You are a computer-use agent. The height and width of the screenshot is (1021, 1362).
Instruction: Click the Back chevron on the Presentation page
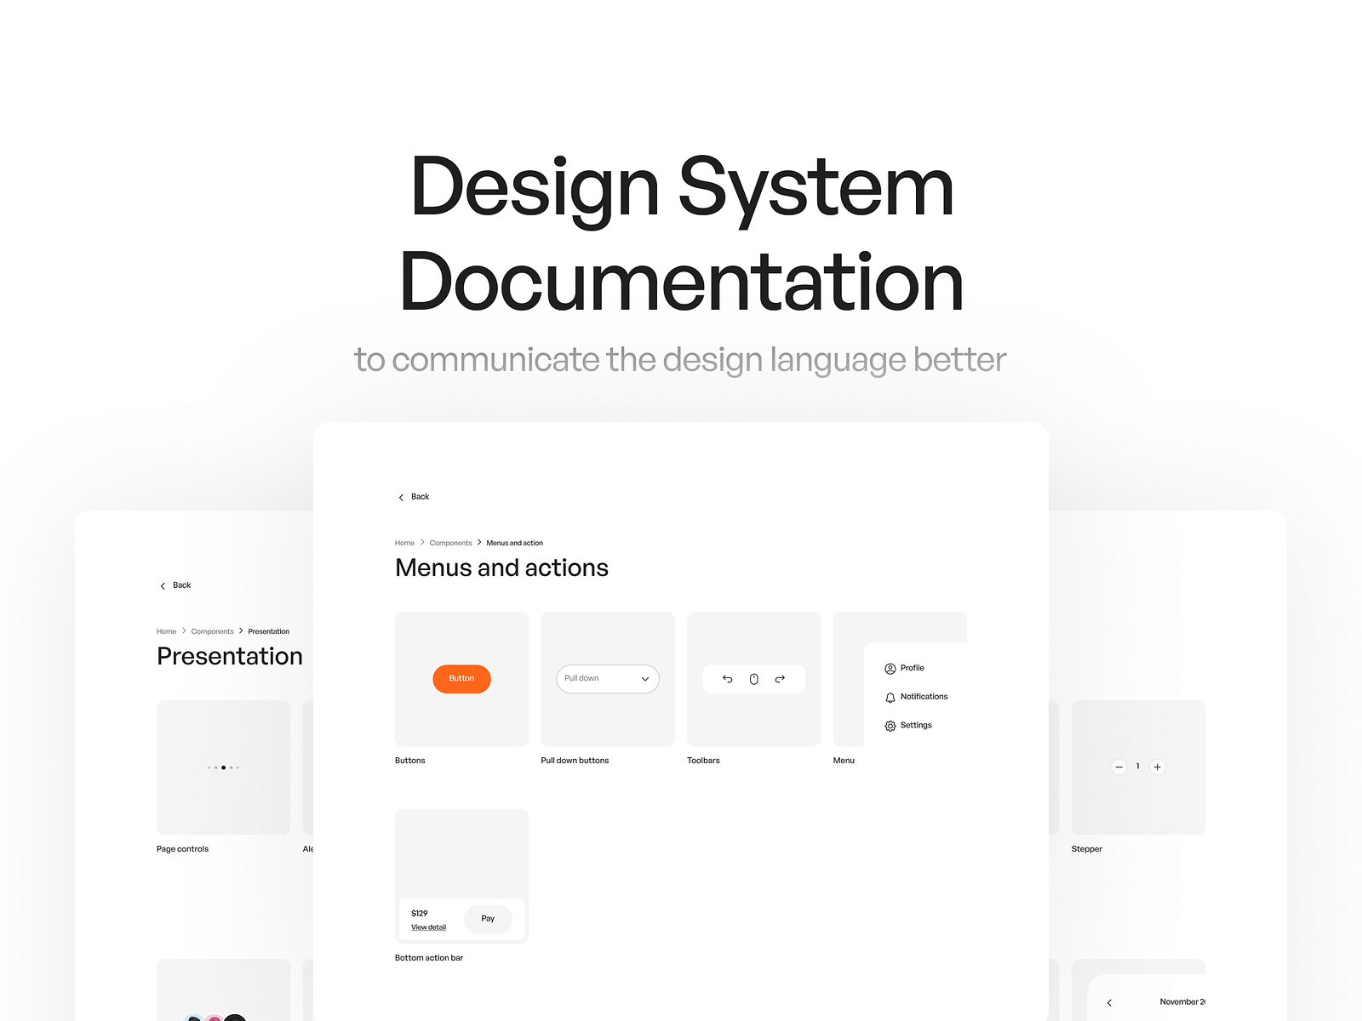pos(163,585)
